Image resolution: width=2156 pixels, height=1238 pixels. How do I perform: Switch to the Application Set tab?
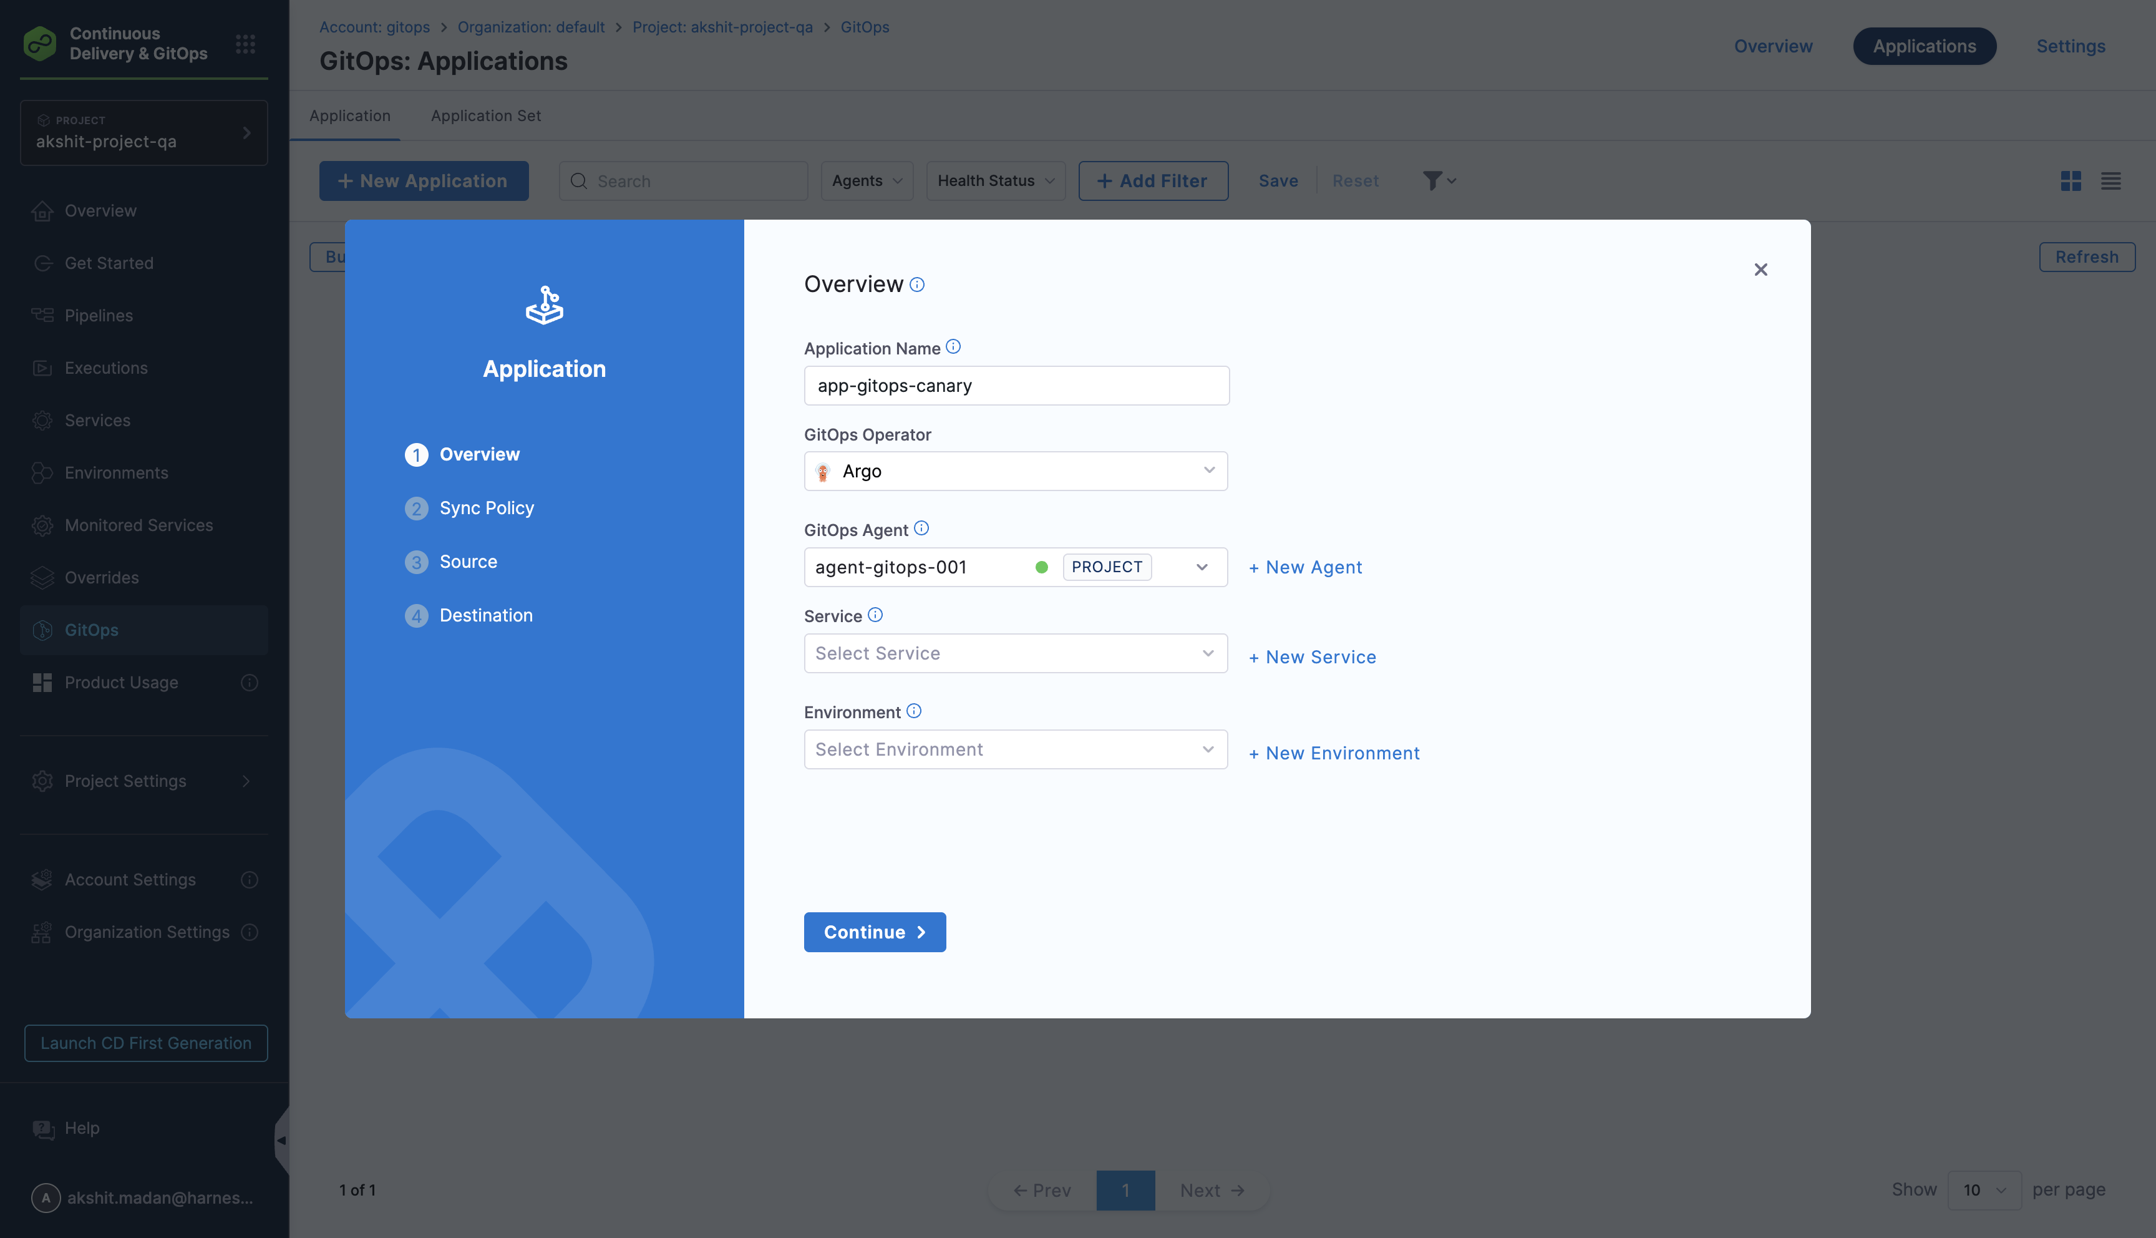485,115
